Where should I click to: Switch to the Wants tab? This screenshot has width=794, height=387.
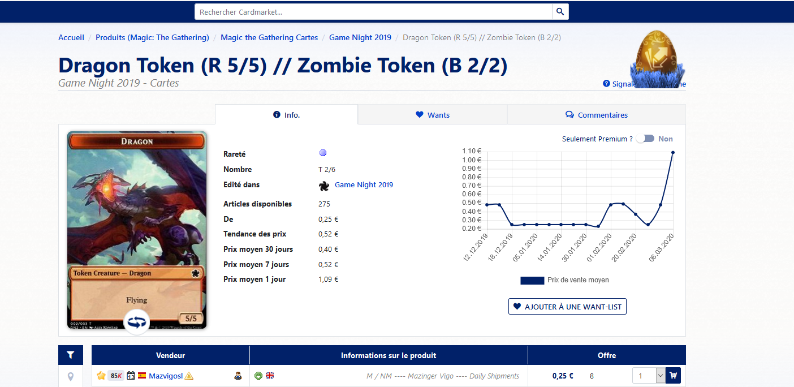tap(433, 115)
